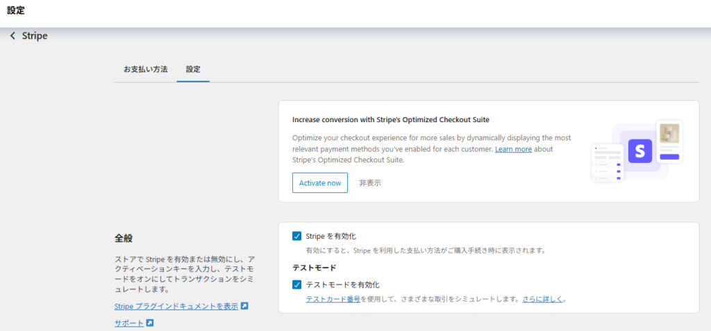
Task: Select the 設定 tab
Action: (x=193, y=69)
